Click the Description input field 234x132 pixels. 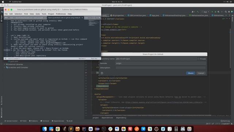161,67
